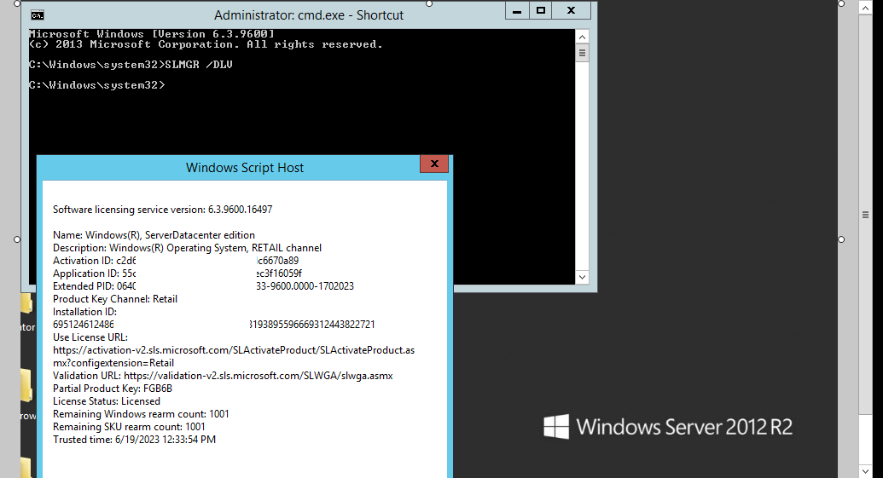Screen dimensions: 883x478
Task: Click 'Remaining SKU rearm count: 1001'
Action: [x=129, y=427]
